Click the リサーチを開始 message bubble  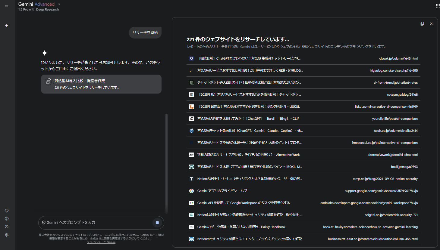pyautogui.click(x=145, y=32)
